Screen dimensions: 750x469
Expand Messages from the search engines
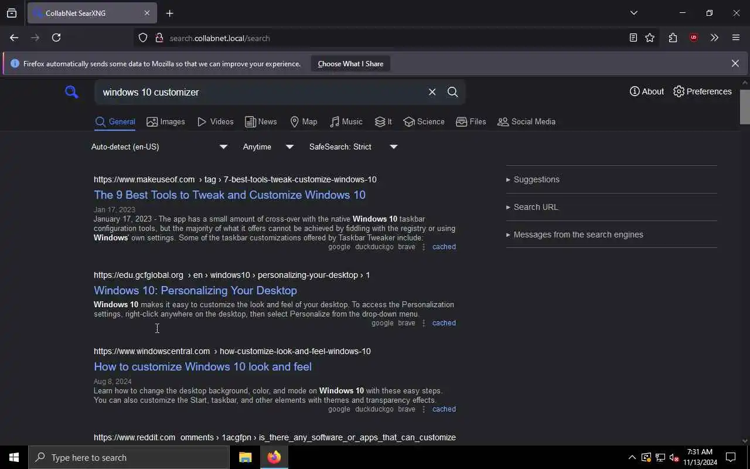611,235
